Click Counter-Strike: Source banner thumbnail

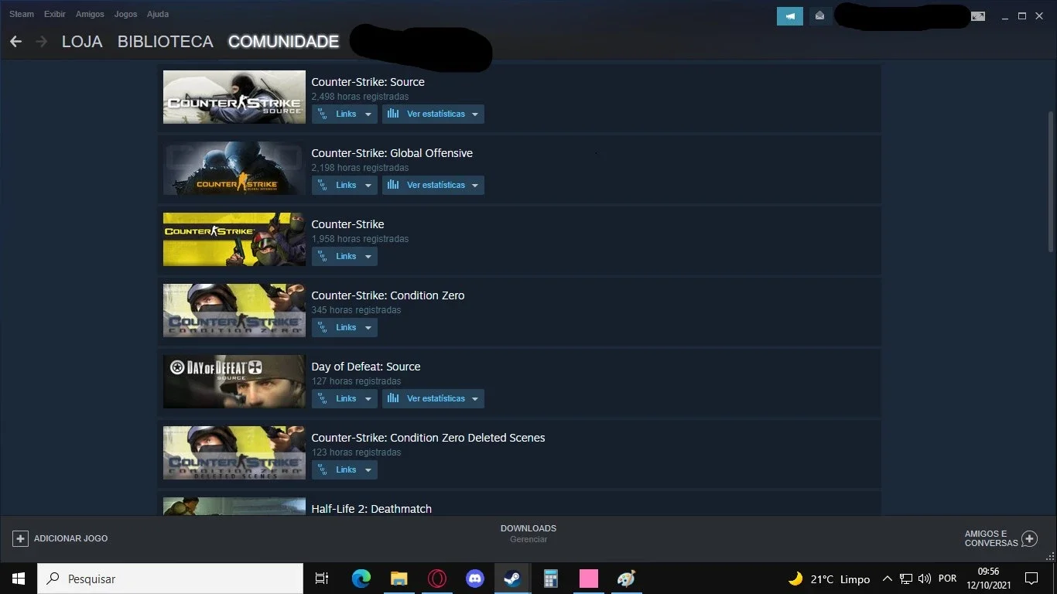tap(234, 97)
